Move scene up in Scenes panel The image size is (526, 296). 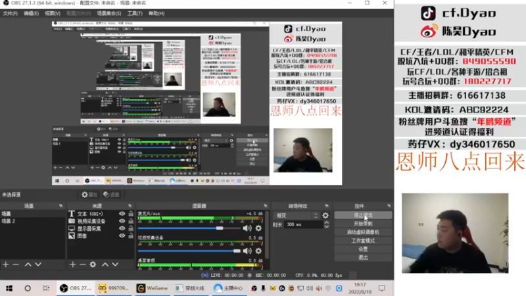(x=28, y=264)
